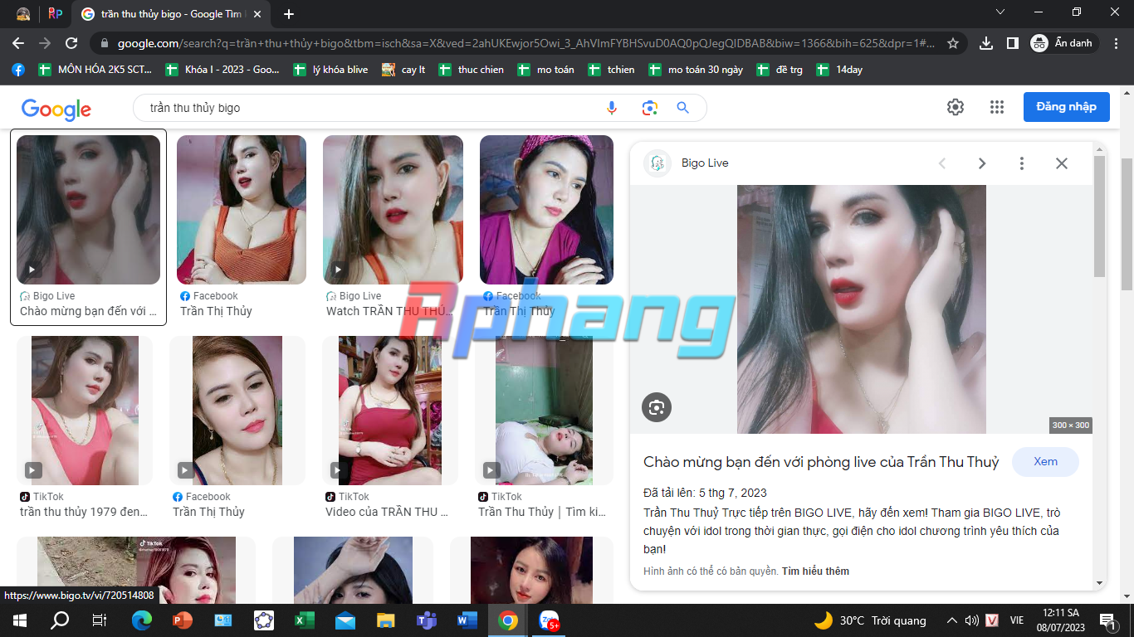
Task: Open File Explorer from the taskbar
Action: (x=386, y=620)
